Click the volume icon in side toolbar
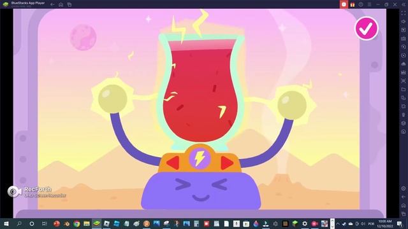Screen dimensions: 408x229 coord(404,22)
